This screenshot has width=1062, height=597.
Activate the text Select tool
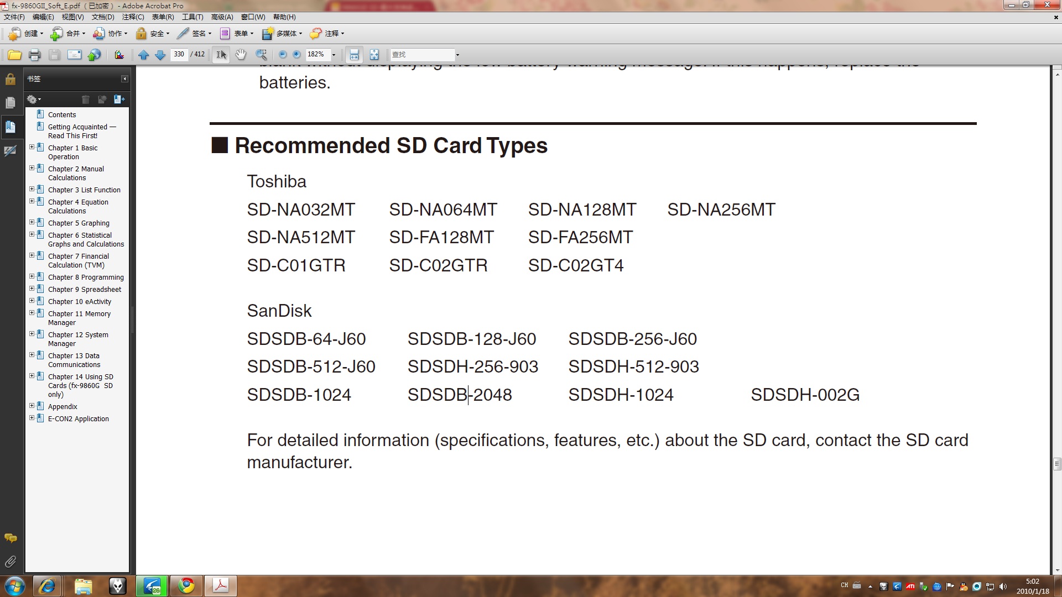(221, 55)
